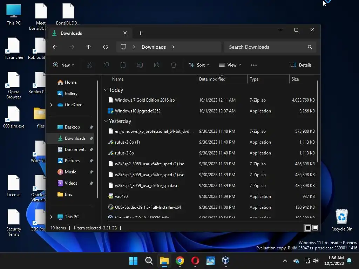Click chevron before Downloads in address bar
This screenshot has width=359, height=269.
click(134, 47)
